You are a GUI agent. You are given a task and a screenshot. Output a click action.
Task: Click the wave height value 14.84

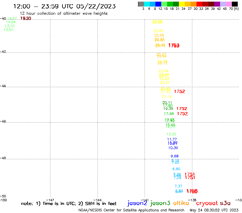pyautogui.click(x=11, y=22)
